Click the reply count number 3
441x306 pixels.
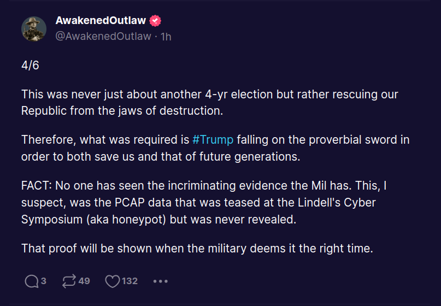(x=44, y=281)
